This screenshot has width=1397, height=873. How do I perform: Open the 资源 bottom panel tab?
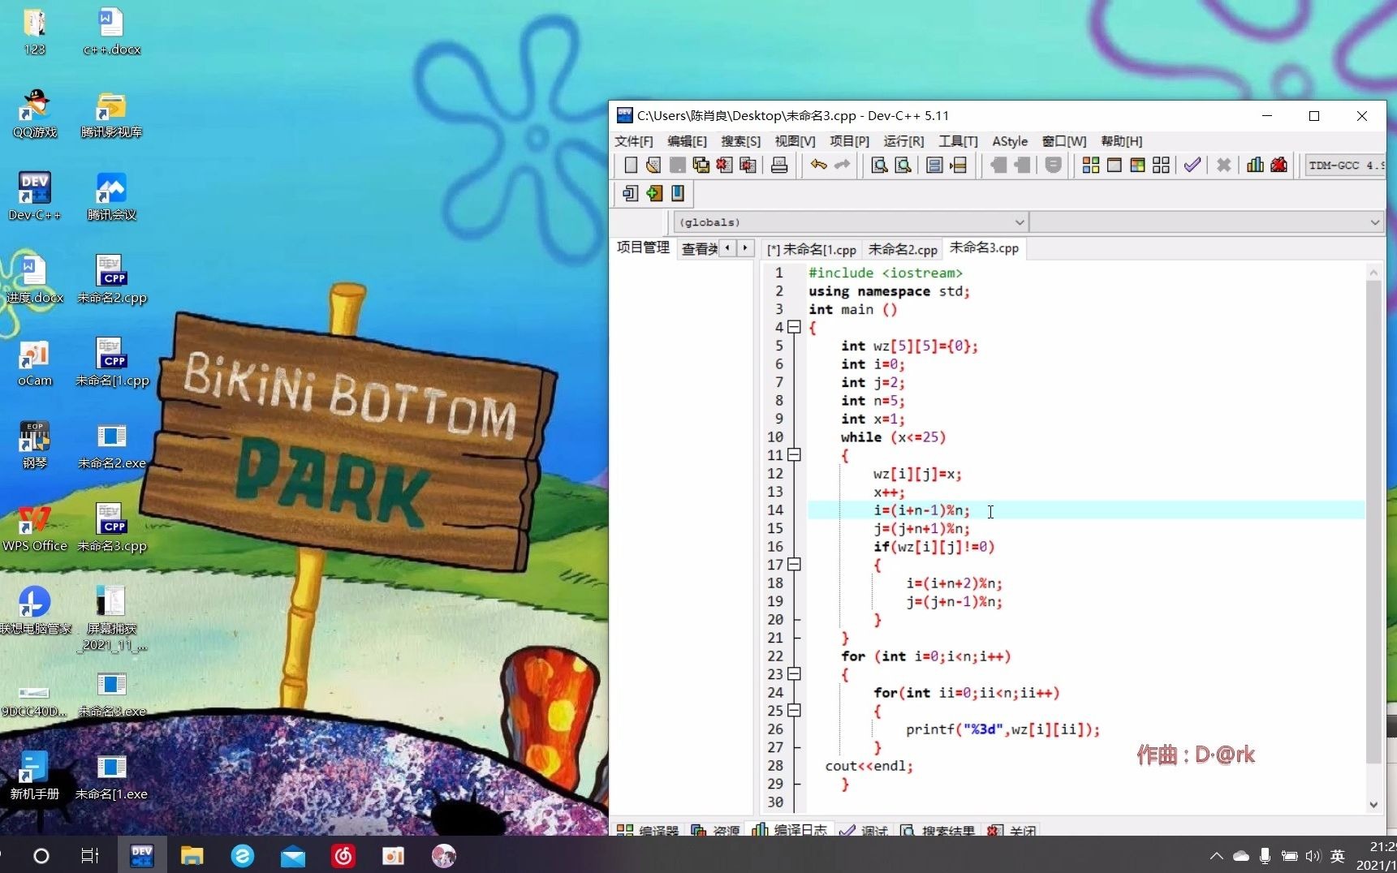point(715,831)
